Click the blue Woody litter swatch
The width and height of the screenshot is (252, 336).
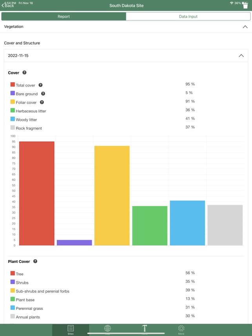(x=13, y=119)
